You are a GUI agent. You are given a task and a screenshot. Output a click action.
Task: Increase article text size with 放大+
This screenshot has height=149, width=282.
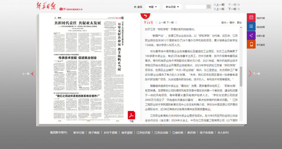point(224,22)
